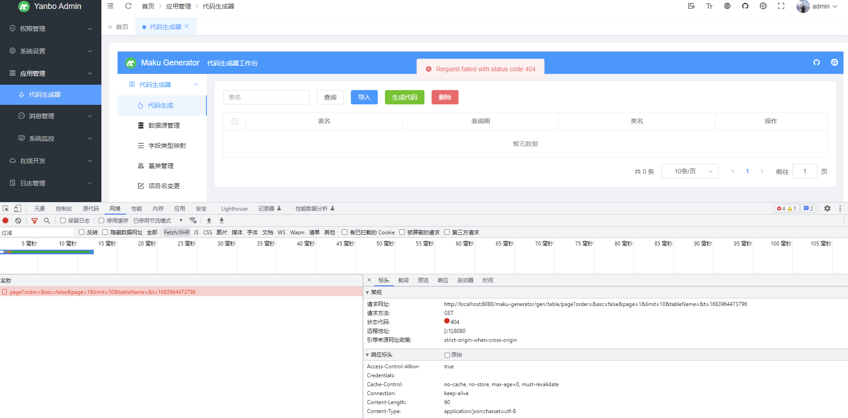Toggle the network filter funnel icon
Viewport: 848px width, 418px height.
coord(35,220)
